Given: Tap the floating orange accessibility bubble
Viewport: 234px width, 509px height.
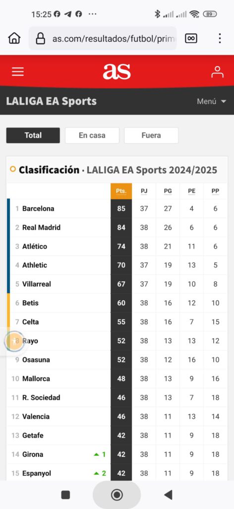Looking at the screenshot, I should 14,341.
